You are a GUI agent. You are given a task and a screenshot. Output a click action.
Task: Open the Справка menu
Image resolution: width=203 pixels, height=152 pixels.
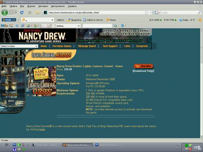pyautogui.click(x=72, y=6)
